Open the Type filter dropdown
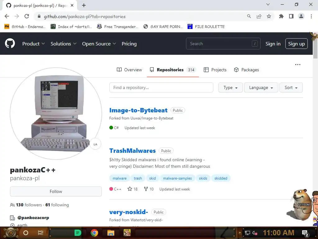318x239 pixels. [230, 87]
